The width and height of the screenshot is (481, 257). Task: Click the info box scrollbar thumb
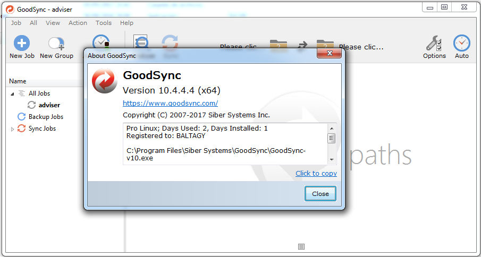tap(332, 138)
